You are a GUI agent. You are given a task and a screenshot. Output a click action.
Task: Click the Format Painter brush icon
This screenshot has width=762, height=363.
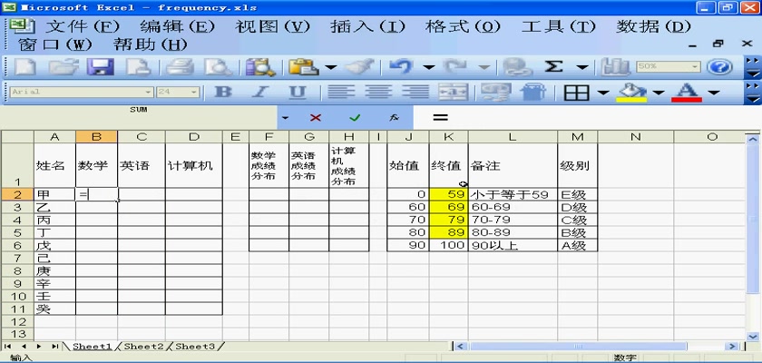pyautogui.click(x=360, y=67)
